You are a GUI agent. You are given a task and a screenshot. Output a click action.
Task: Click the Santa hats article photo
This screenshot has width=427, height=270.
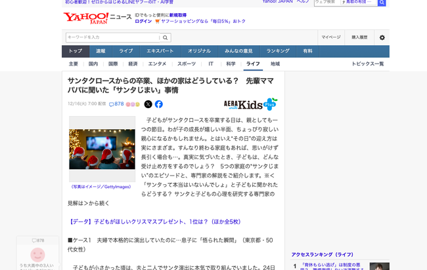click(x=102, y=149)
